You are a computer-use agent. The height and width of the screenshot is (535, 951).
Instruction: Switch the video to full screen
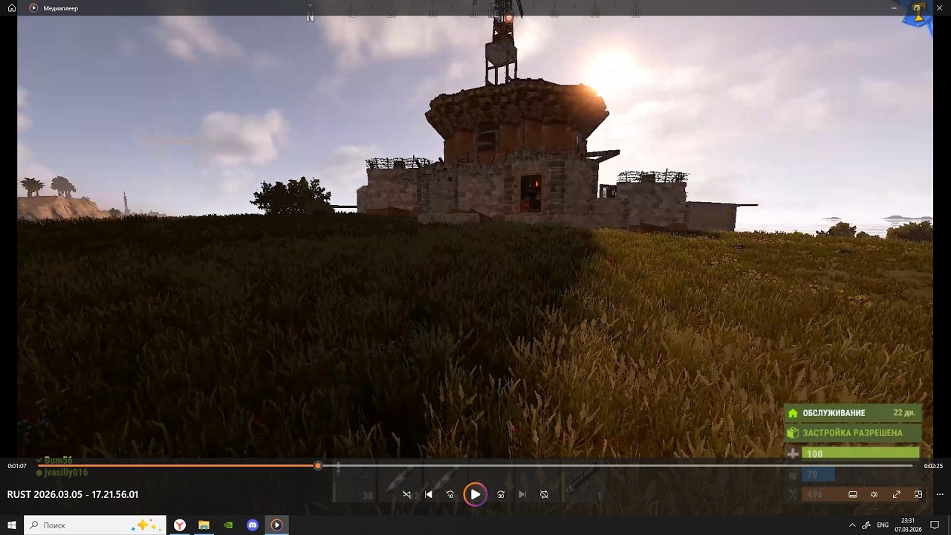[897, 494]
